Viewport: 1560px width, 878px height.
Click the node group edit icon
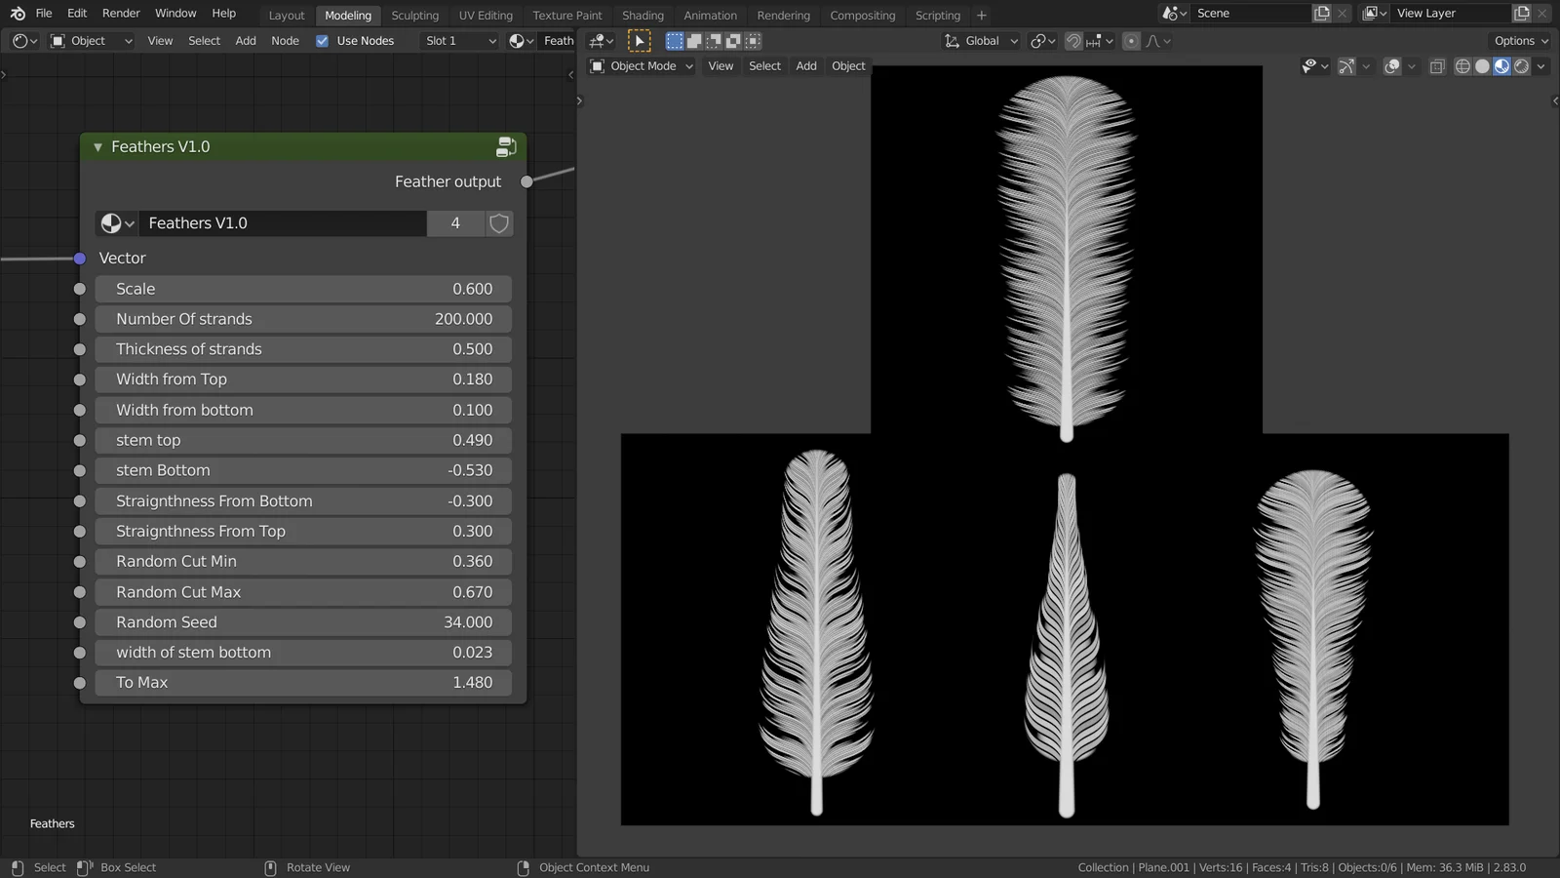[505, 147]
